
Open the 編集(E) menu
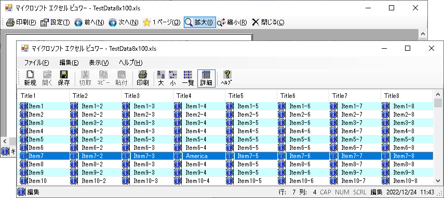[x=69, y=63]
